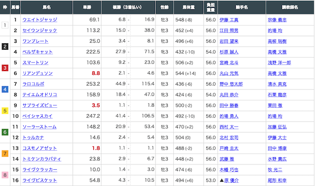This screenshot has height=186, width=315.
Task: Open trainer 高橋 文雅 in ベルザキャット row
Action: click(x=277, y=52)
